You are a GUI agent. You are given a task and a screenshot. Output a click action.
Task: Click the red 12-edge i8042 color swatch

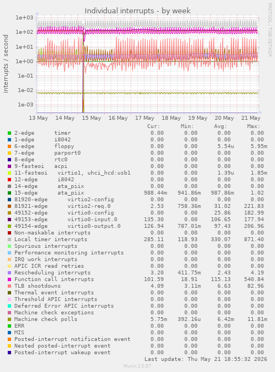[9, 180]
